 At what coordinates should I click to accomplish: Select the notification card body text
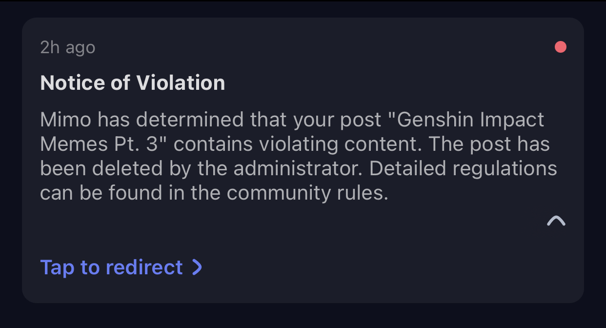[x=299, y=155]
